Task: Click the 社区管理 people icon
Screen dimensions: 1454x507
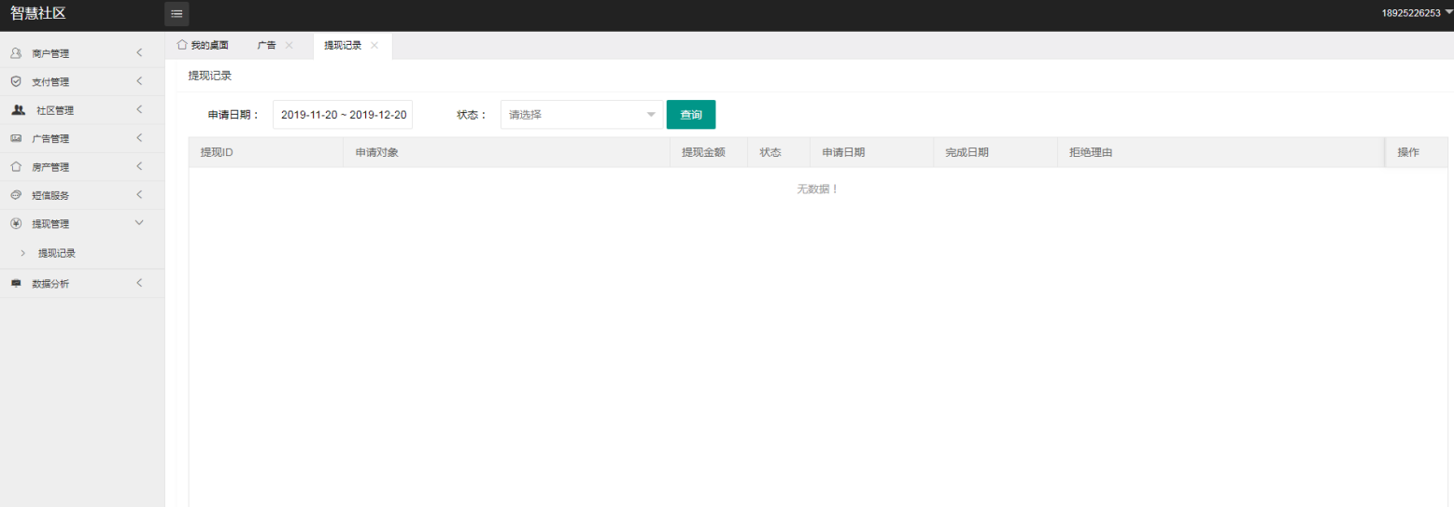Action: coord(18,110)
